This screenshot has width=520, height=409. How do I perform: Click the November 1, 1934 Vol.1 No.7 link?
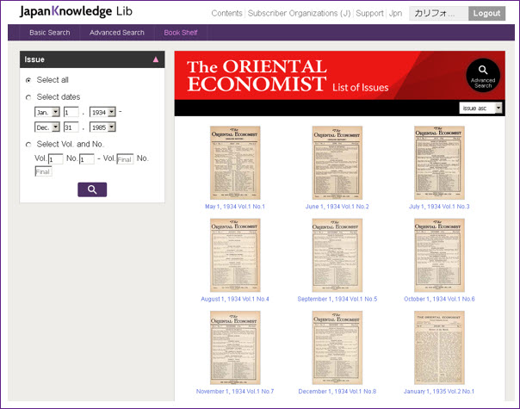pos(235,392)
